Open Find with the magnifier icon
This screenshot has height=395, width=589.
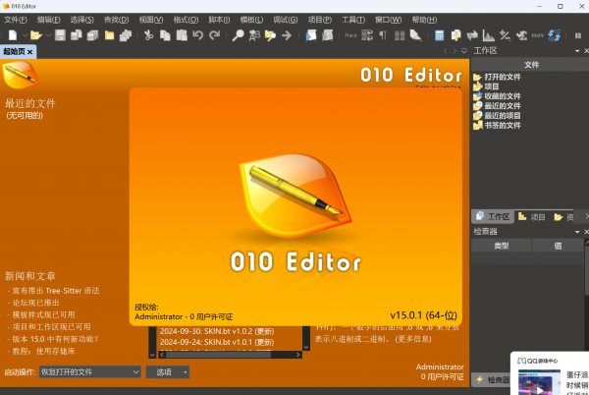tap(238, 35)
